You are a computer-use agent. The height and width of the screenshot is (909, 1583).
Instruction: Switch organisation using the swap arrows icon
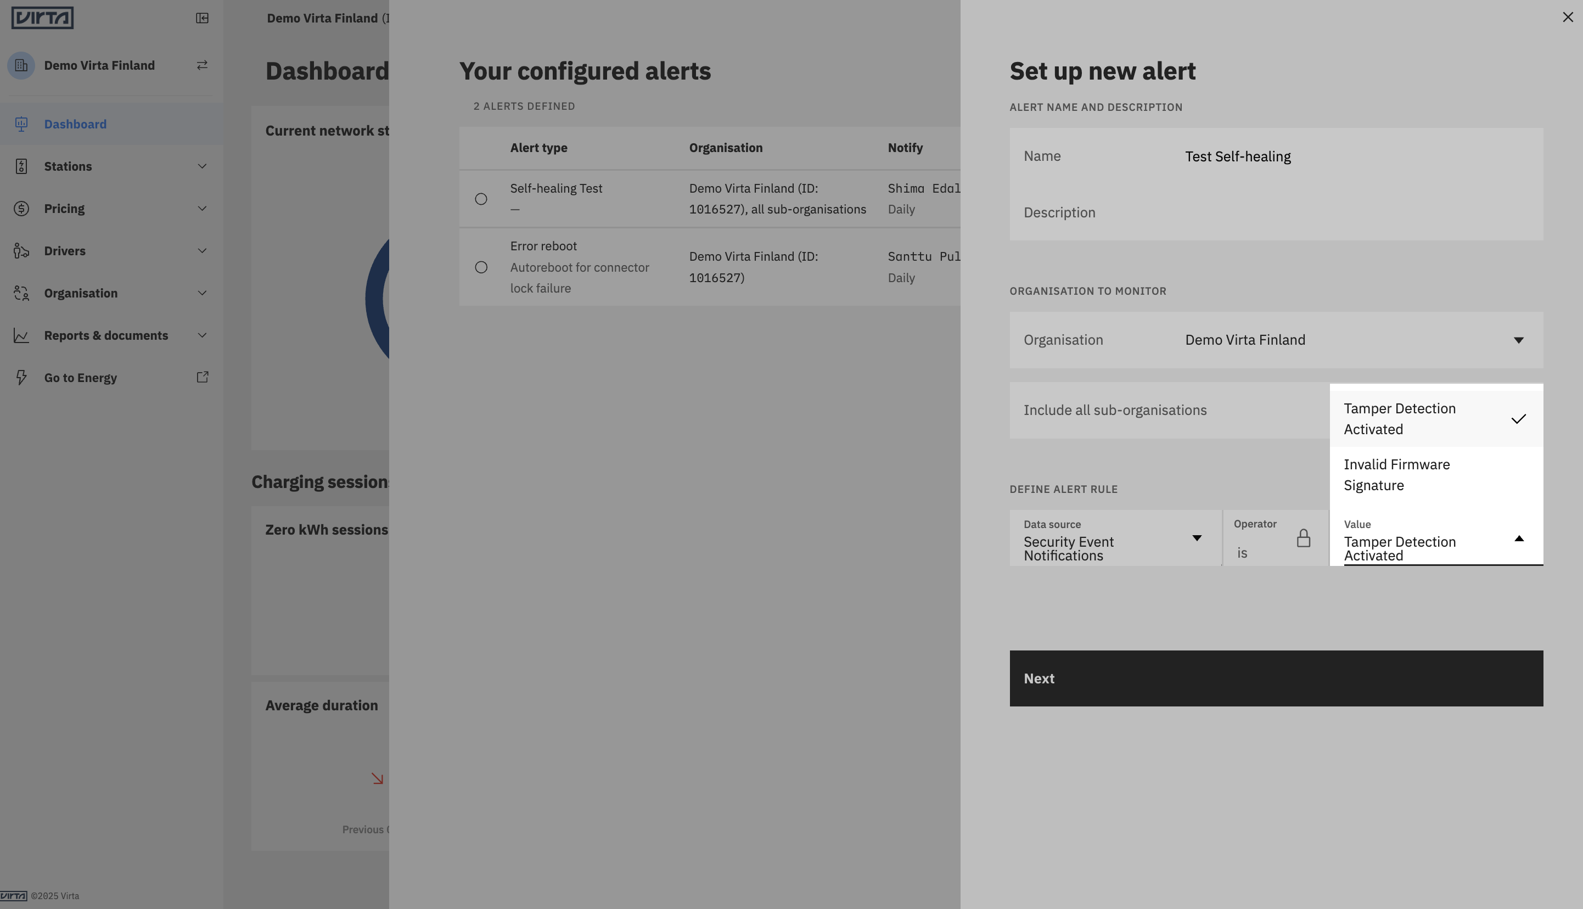tap(202, 65)
